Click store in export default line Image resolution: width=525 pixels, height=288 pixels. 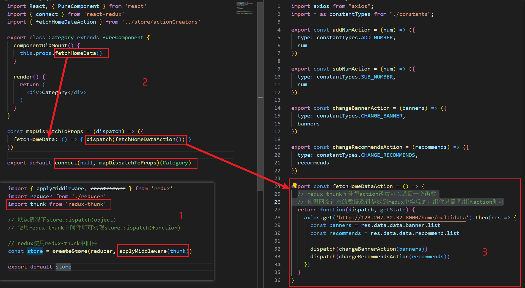coord(64,267)
